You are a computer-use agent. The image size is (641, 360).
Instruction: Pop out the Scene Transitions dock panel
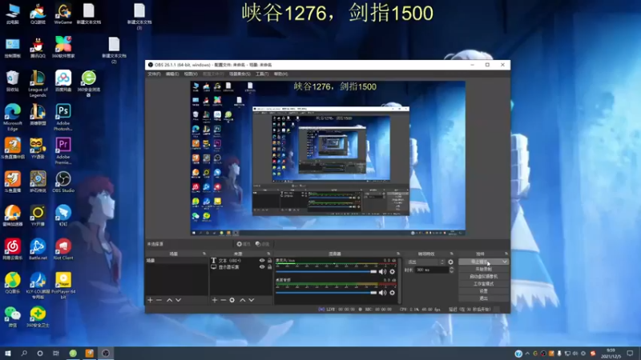click(451, 254)
